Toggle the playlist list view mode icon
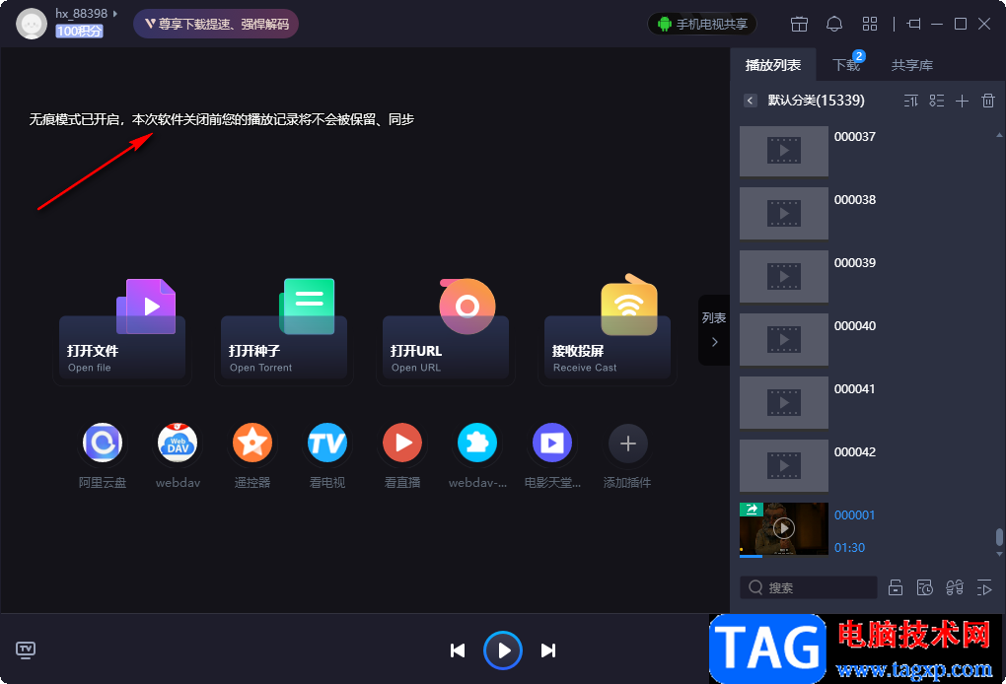This screenshot has height=684, width=1006. (x=937, y=101)
